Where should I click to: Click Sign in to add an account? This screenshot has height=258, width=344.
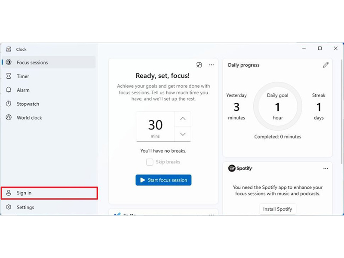[x=49, y=193]
